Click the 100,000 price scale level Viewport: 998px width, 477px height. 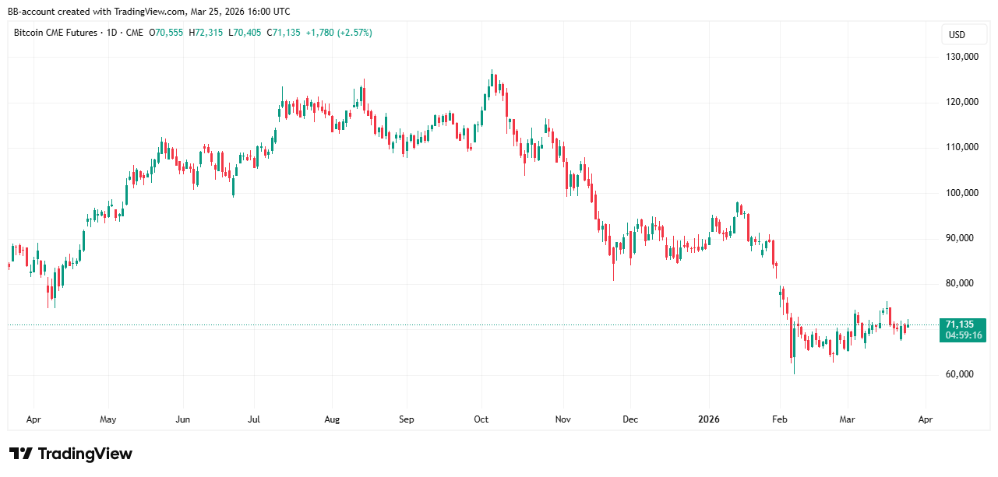click(960, 193)
